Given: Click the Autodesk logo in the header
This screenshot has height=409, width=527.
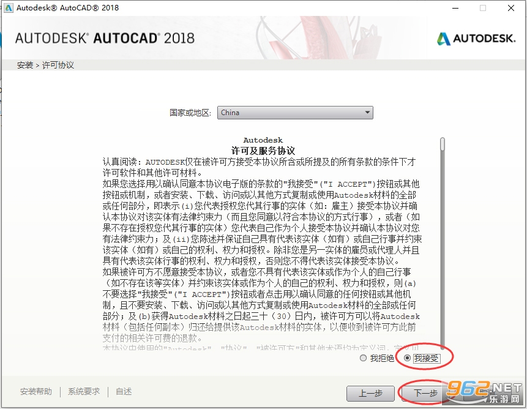Looking at the screenshot, I should 476,39.
